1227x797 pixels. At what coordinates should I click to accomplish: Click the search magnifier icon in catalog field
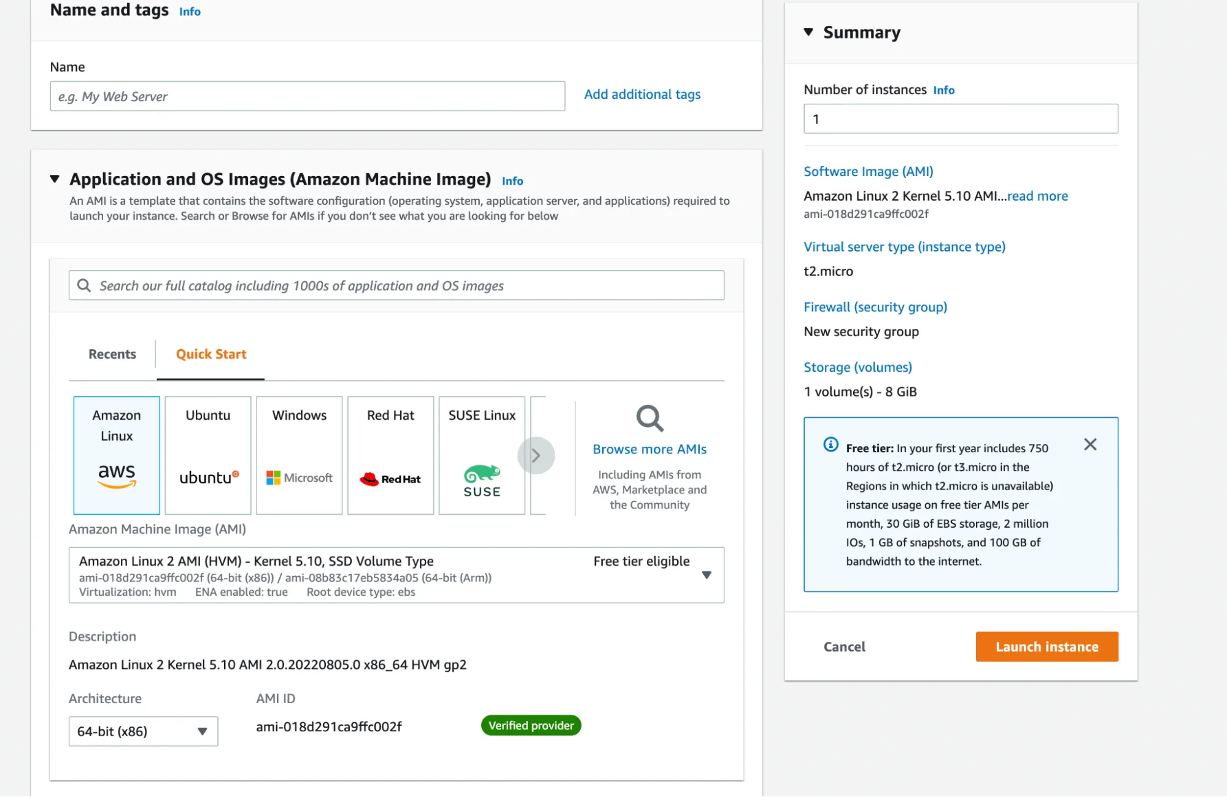84,285
